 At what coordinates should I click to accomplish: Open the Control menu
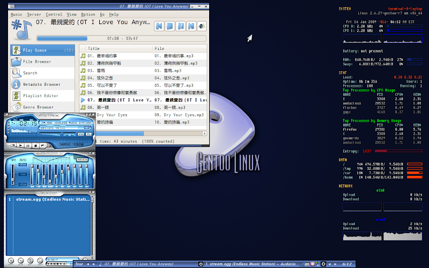(x=54, y=14)
